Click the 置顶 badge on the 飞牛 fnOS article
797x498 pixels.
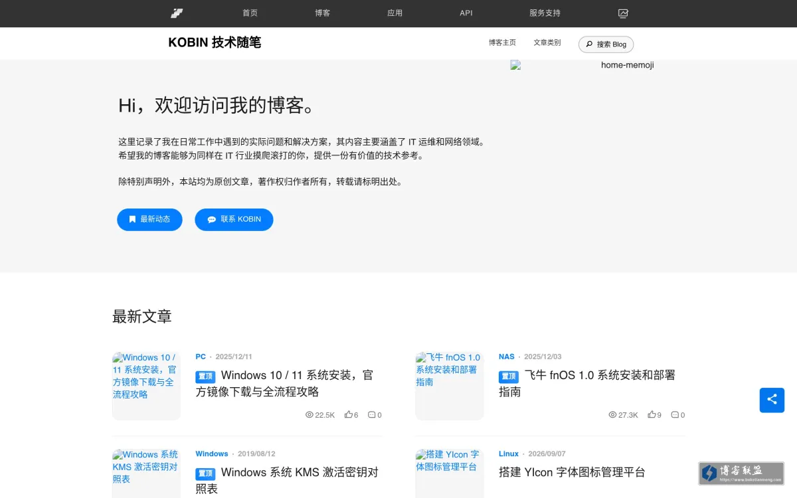click(509, 376)
